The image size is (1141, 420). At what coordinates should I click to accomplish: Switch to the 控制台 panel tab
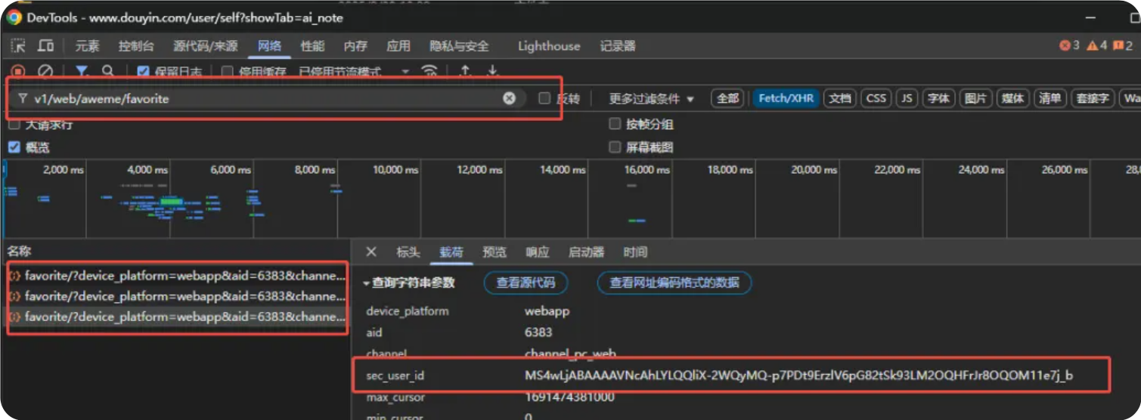click(x=136, y=46)
